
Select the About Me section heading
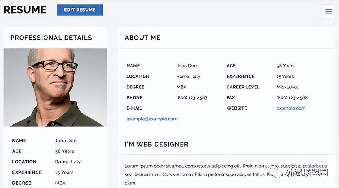(x=142, y=38)
